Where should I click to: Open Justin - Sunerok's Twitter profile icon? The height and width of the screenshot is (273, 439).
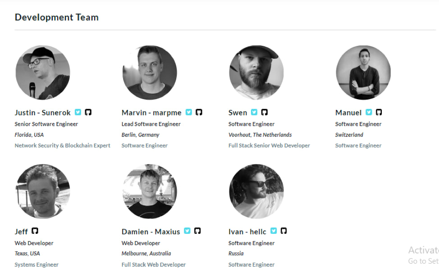click(x=78, y=112)
